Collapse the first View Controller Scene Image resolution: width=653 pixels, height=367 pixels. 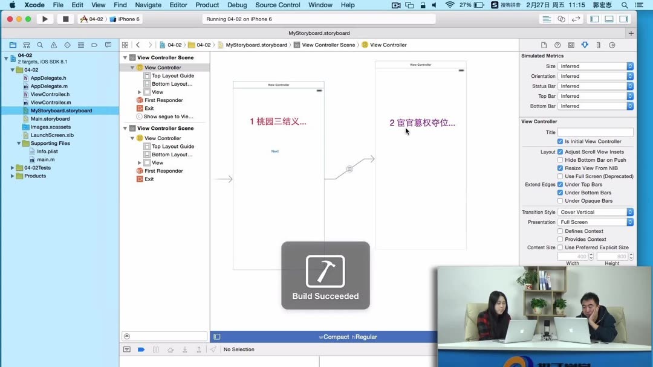pos(125,57)
